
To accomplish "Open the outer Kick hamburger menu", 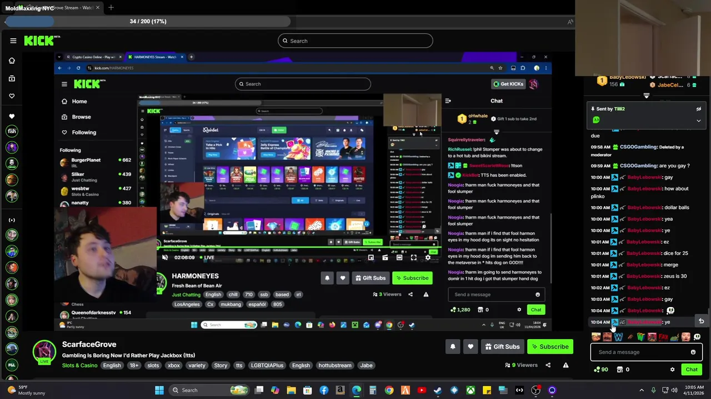I will pos(13,40).
